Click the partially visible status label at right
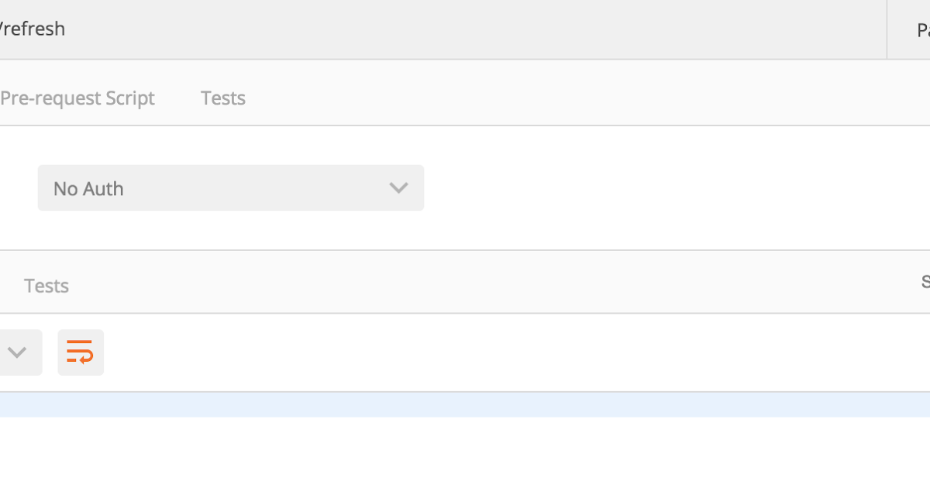 (925, 283)
